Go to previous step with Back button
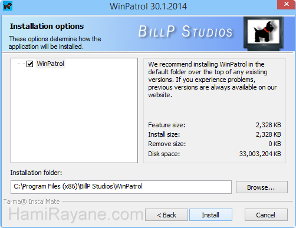Viewport: 296px width, 228px height. click(x=167, y=215)
